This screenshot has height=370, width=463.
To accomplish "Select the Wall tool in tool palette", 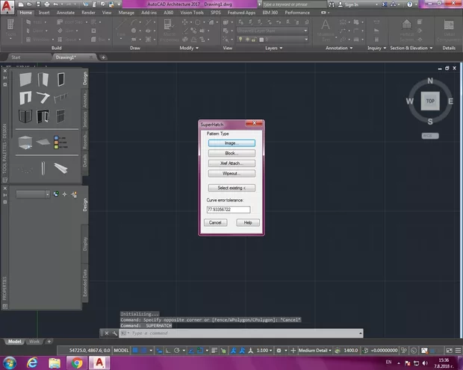I will (26, 79).
